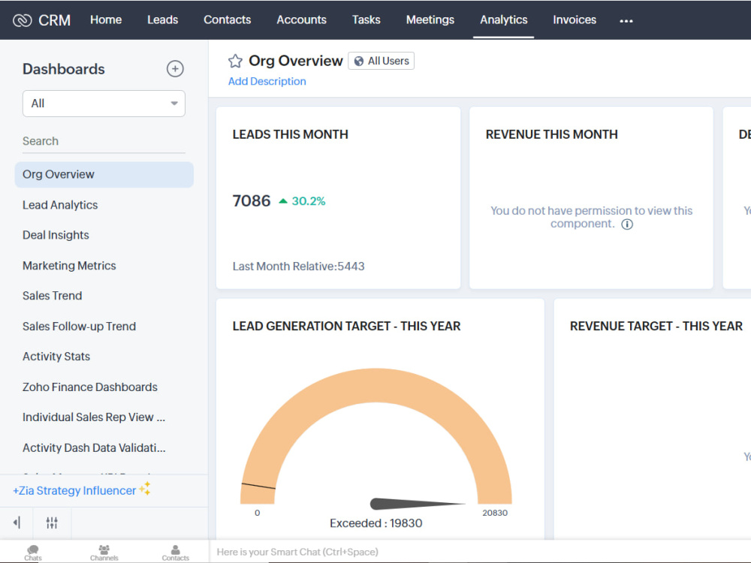The height and width of the screenshot is (563, 751).
Task: Open the All Users sharing selector
Action: [382, 61]
